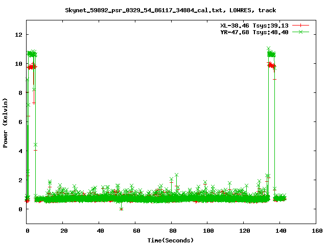The height and width of the screenshot is (245, 327).
Task: Click the x-axis tick label 40
Action: tap(100, 231)
